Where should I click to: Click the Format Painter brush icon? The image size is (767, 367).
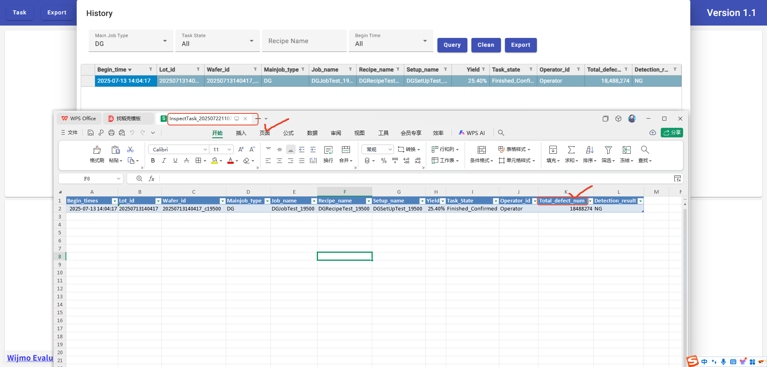[x=97, y=150]
